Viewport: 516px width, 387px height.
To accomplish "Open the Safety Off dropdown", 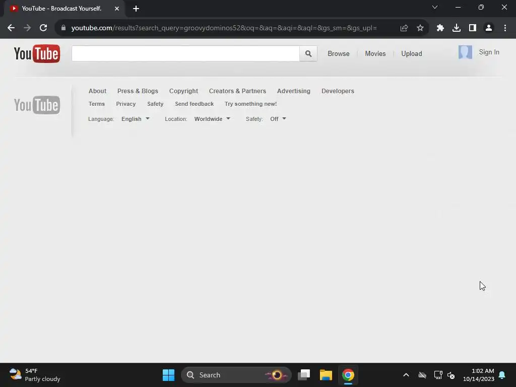I will click(x=278, y=119).
